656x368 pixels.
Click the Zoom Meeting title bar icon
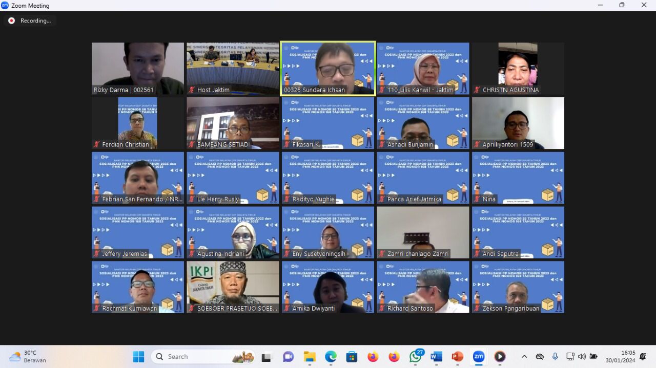click(5, 5)
